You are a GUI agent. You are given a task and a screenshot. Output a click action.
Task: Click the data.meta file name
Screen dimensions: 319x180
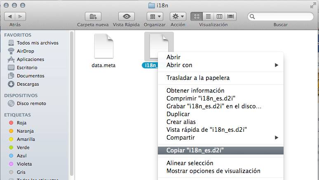click(103, 65)
